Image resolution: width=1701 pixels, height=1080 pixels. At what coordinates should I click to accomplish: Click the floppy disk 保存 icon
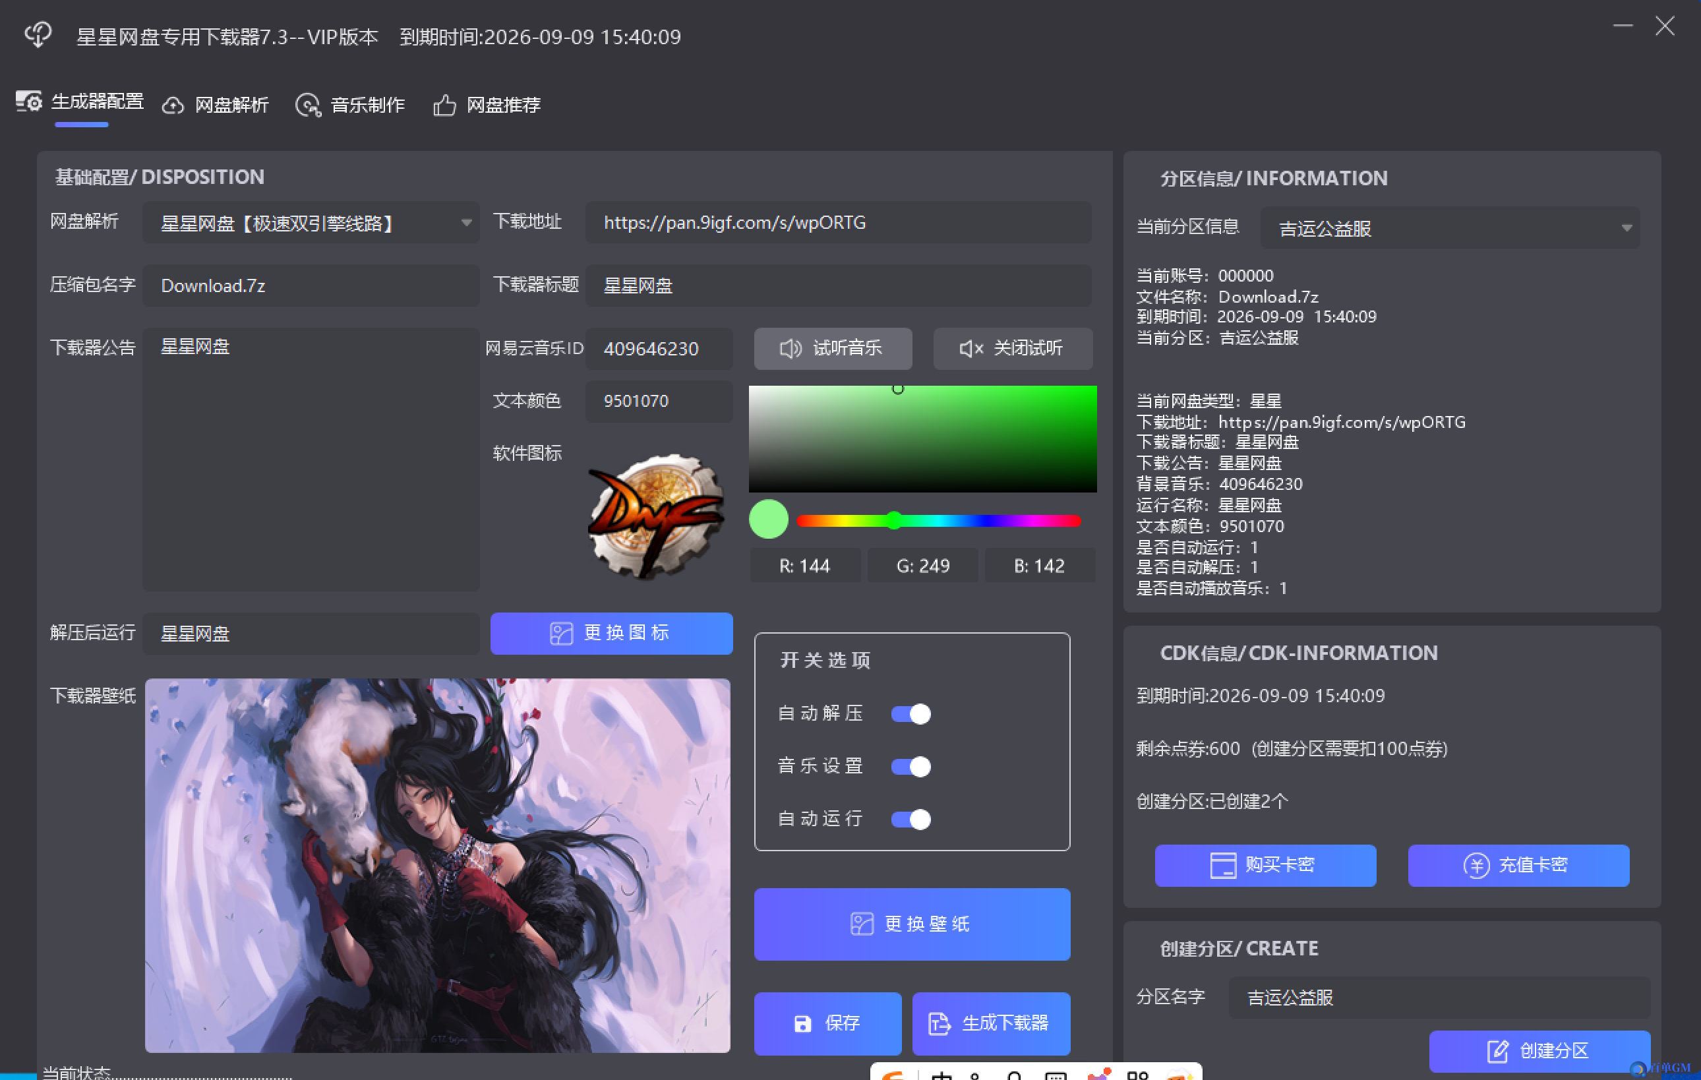(802, 1023)
